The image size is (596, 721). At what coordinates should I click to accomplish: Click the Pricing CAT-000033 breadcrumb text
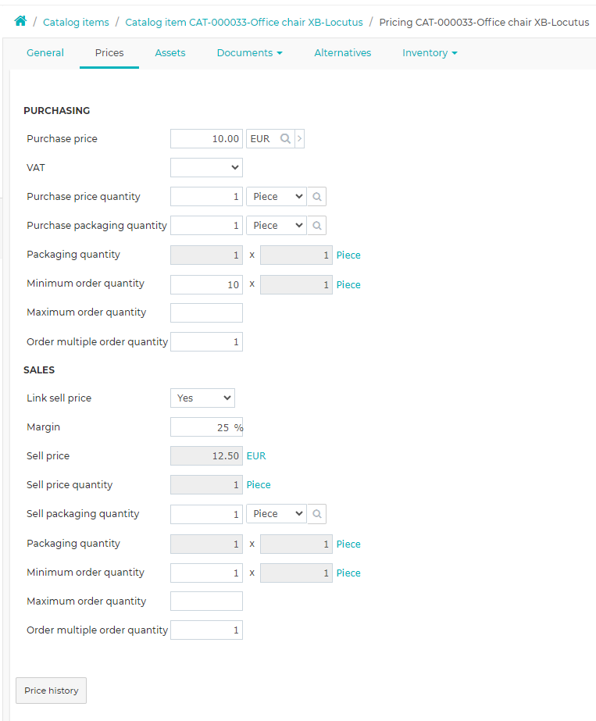coord(484,22)
